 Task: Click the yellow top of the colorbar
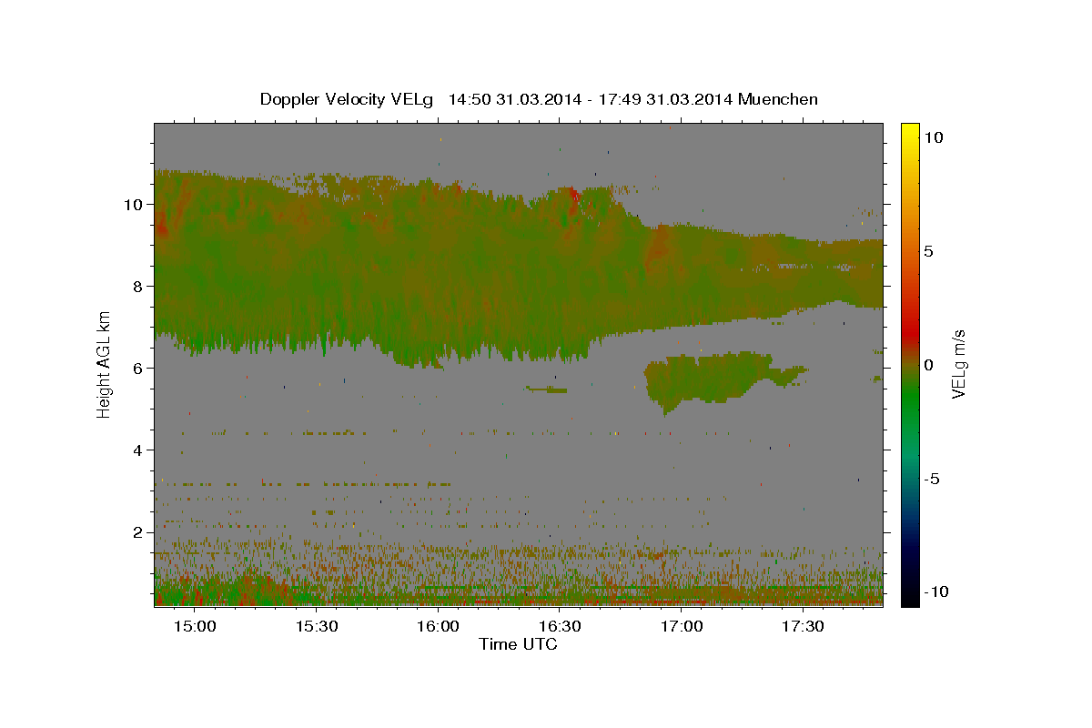pyautogui.click(x=909, y=132)
